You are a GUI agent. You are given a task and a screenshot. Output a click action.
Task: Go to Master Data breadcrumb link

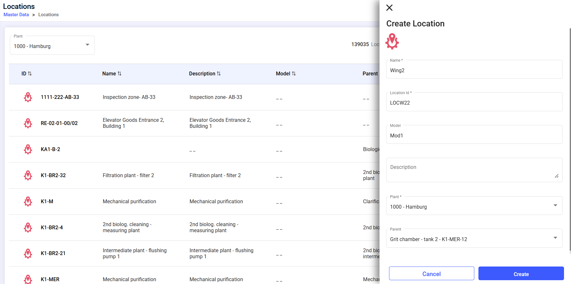(16, 15)
